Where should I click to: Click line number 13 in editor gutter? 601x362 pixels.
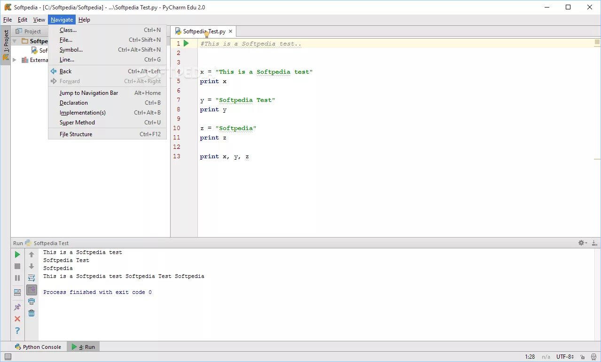[x=177, y=156]
